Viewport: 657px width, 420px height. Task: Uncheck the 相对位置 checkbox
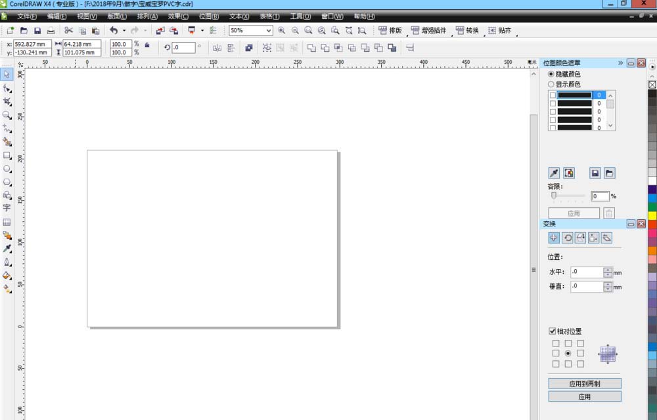(553, 331)
